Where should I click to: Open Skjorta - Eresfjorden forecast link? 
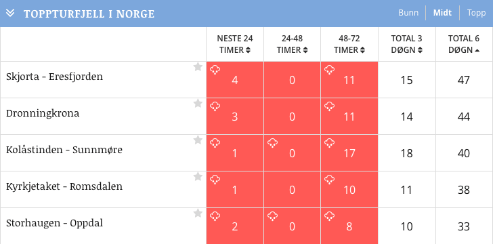[x=55, y=77]
